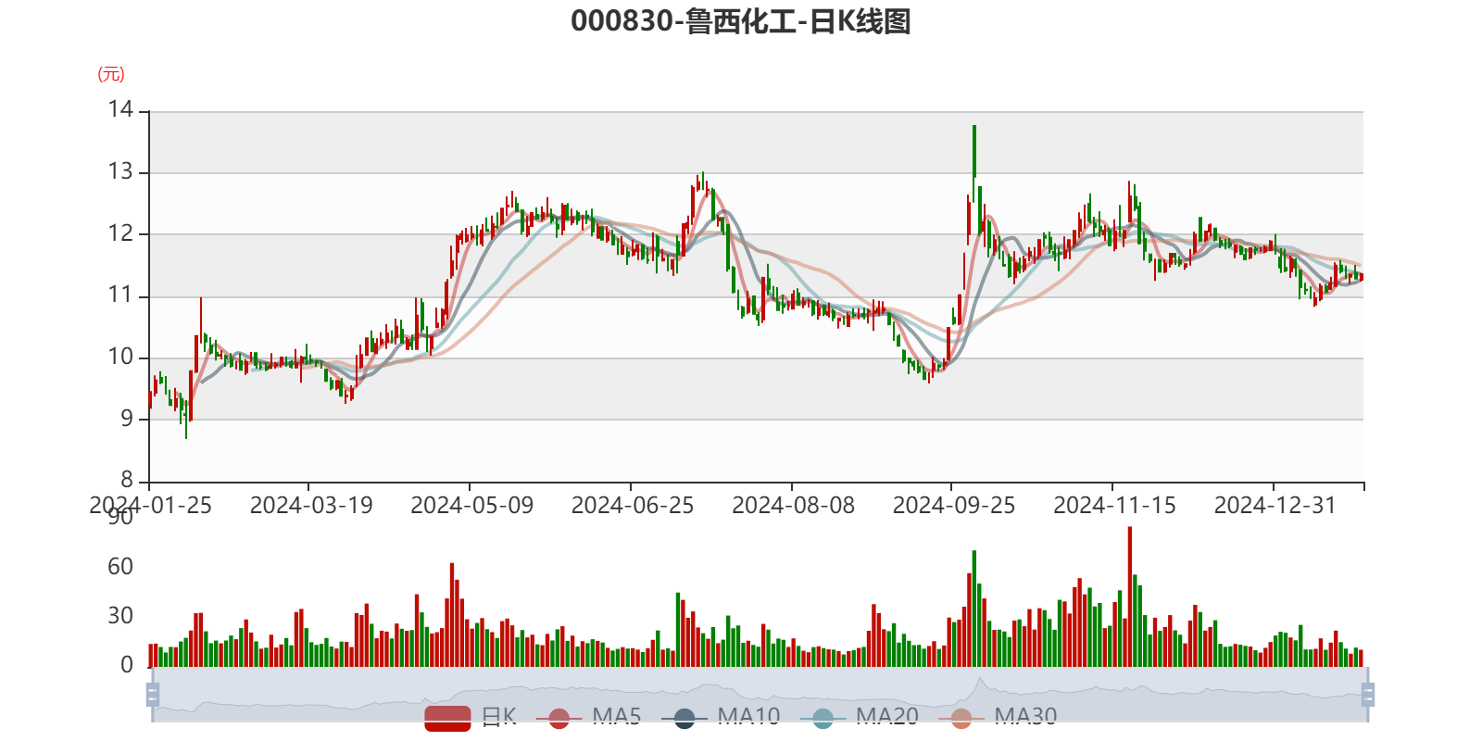Click the tallest candlestick peak near 13.8
Screen dimensions: 1482x741
(974, 150)
